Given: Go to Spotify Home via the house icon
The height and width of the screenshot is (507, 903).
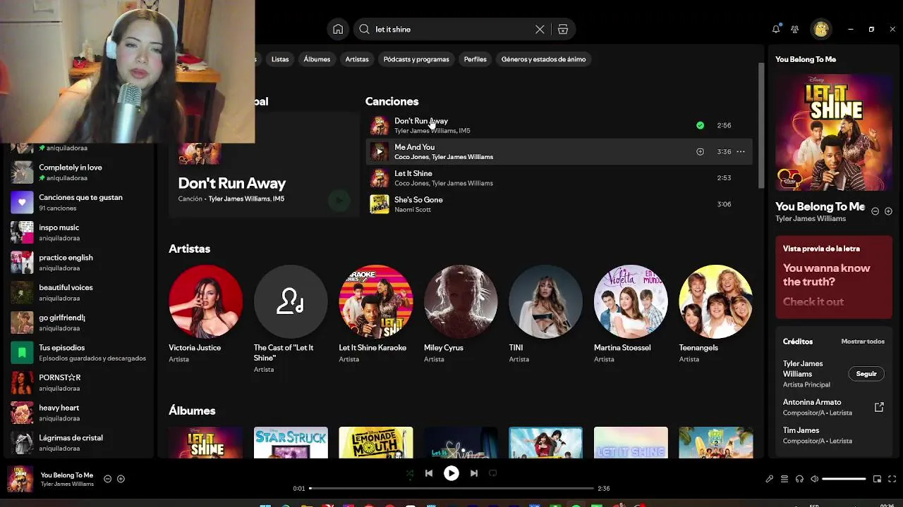Looking at the screenshot, I should tap(338, 29).
